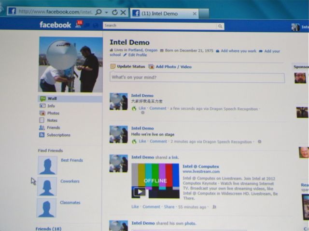Click the Add Photo / Video icon
This screenshot has height=231, width=309.
(x=151, y=66)
